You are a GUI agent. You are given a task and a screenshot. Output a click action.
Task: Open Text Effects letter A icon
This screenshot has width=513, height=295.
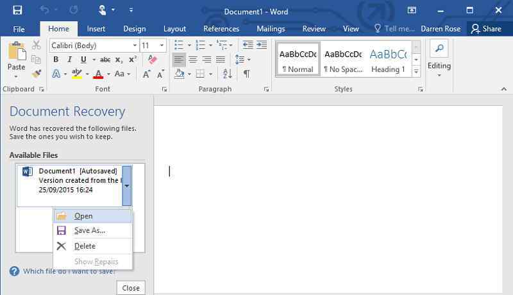pos(56,74)
